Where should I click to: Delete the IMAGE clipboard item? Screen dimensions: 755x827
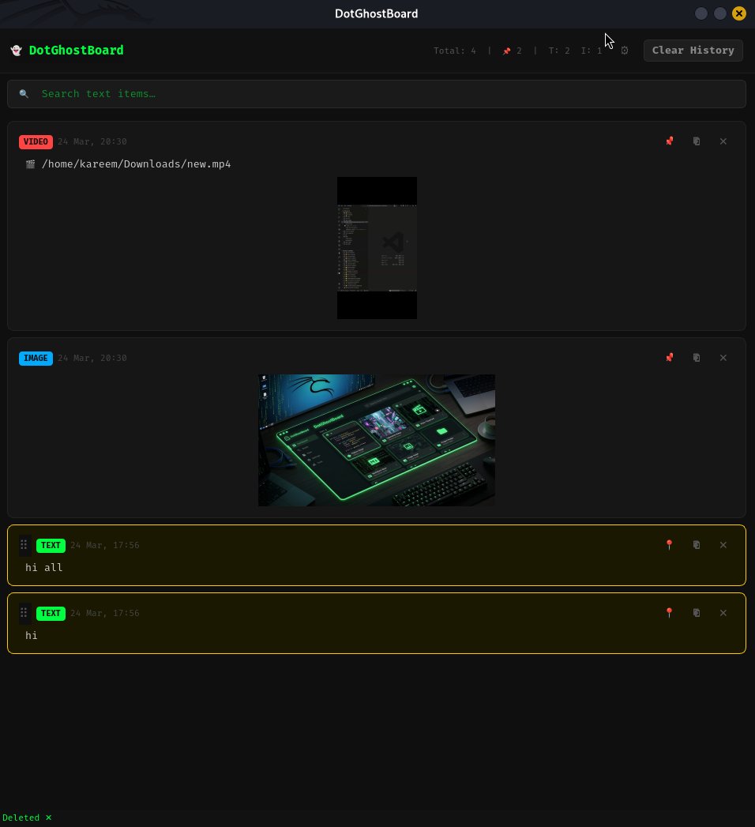point(723,358)
